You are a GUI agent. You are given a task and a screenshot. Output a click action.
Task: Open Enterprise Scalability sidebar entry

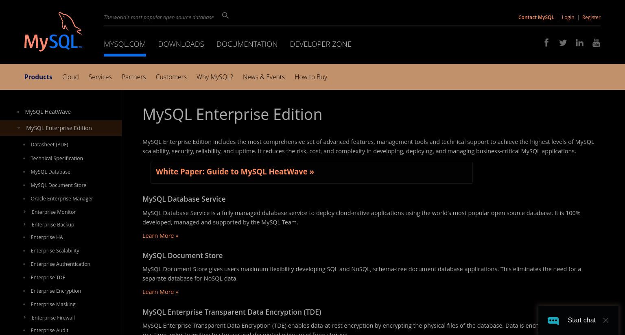(55, 250)
